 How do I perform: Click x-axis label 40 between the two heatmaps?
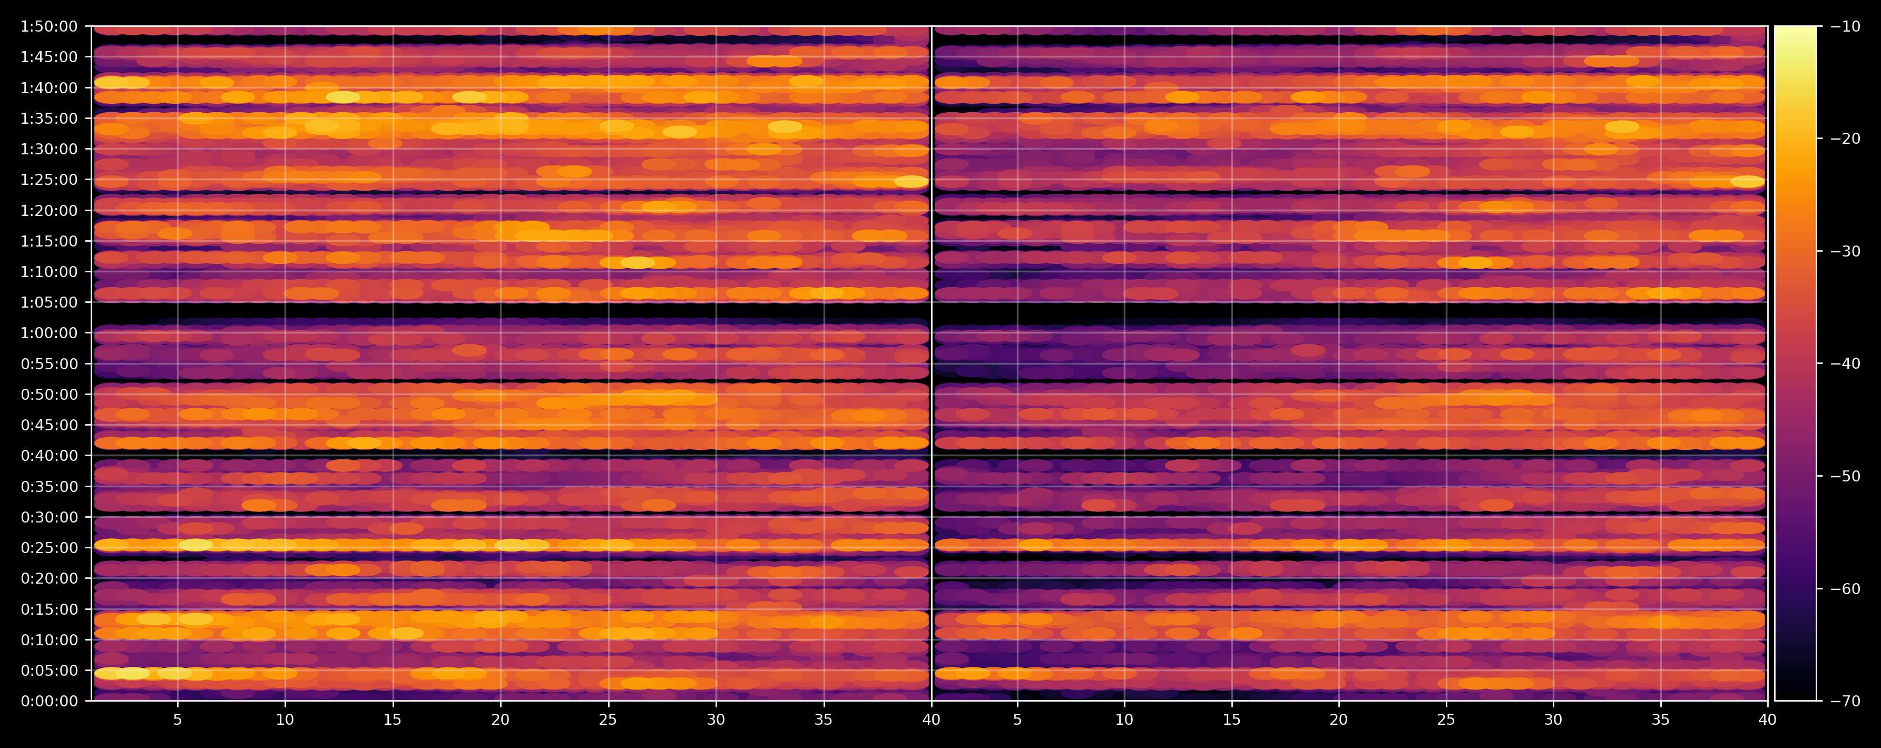[x=931, y=720]
